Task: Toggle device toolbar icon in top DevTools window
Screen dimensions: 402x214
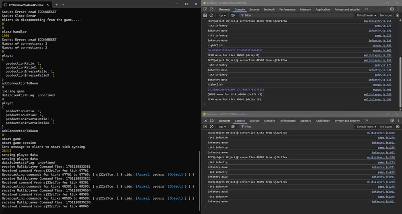Action: coord(211,10)
